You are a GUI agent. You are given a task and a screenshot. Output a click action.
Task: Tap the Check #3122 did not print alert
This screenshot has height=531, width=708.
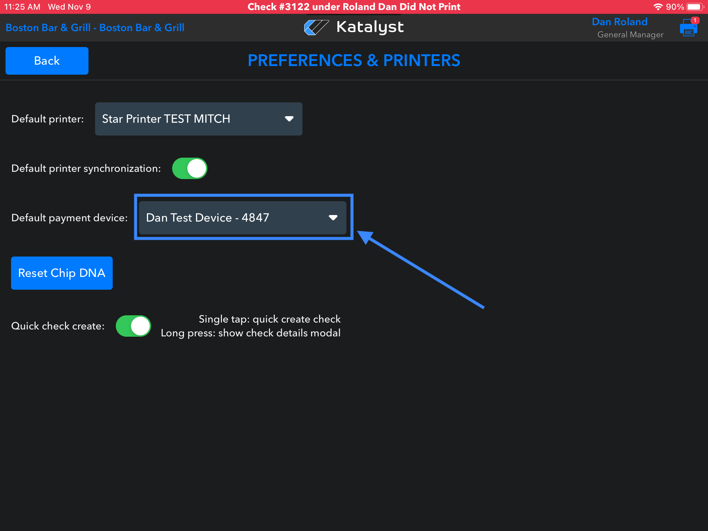click(354, 7)
